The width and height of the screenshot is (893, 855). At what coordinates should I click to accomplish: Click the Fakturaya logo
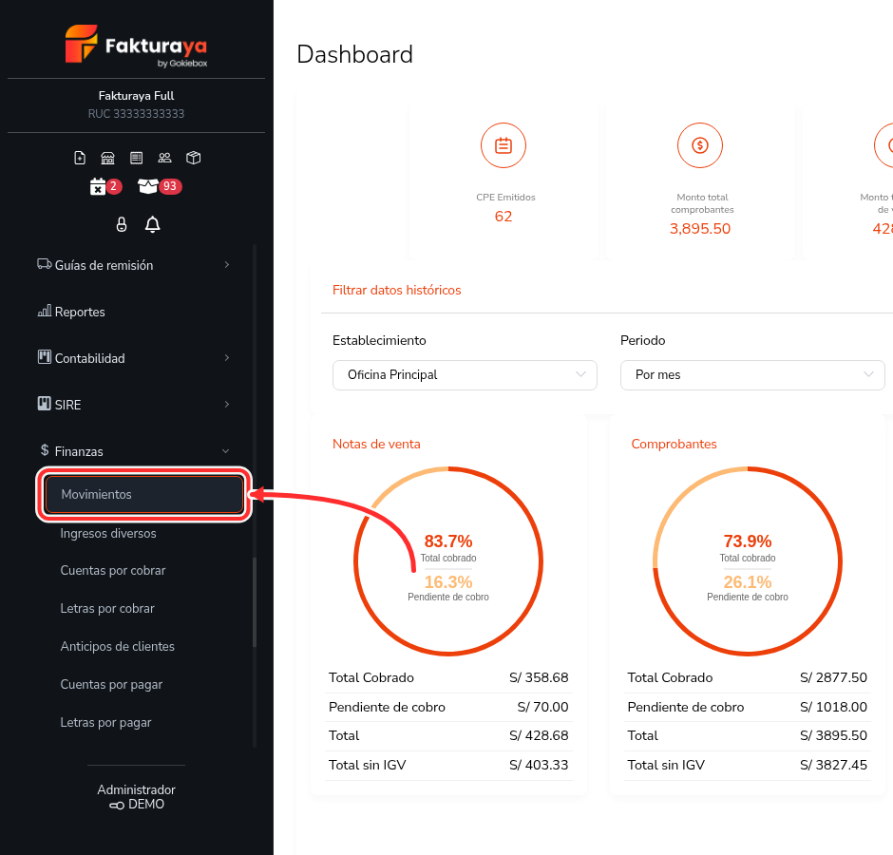tap(136, 46)
